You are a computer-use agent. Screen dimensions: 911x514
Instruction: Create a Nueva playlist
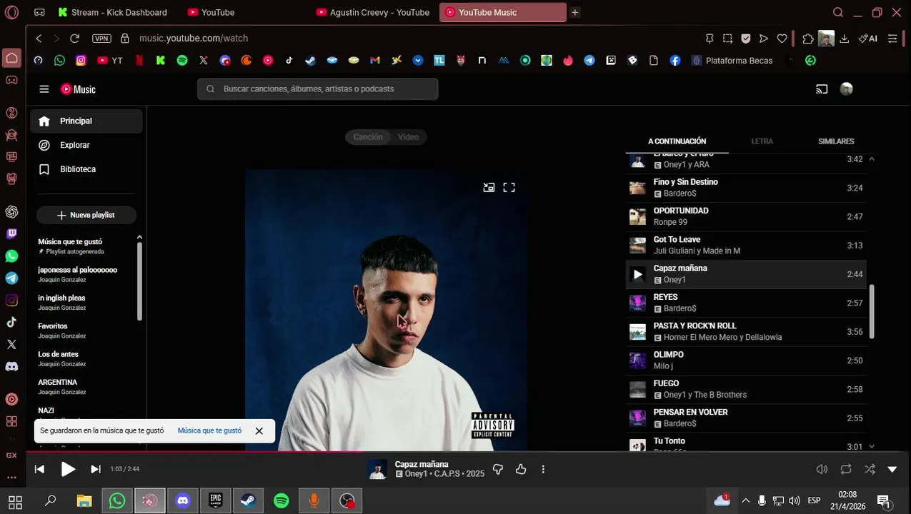point(86,215)
